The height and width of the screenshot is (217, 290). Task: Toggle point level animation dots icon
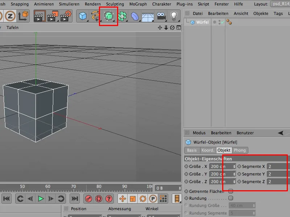[x=163, y=199]
